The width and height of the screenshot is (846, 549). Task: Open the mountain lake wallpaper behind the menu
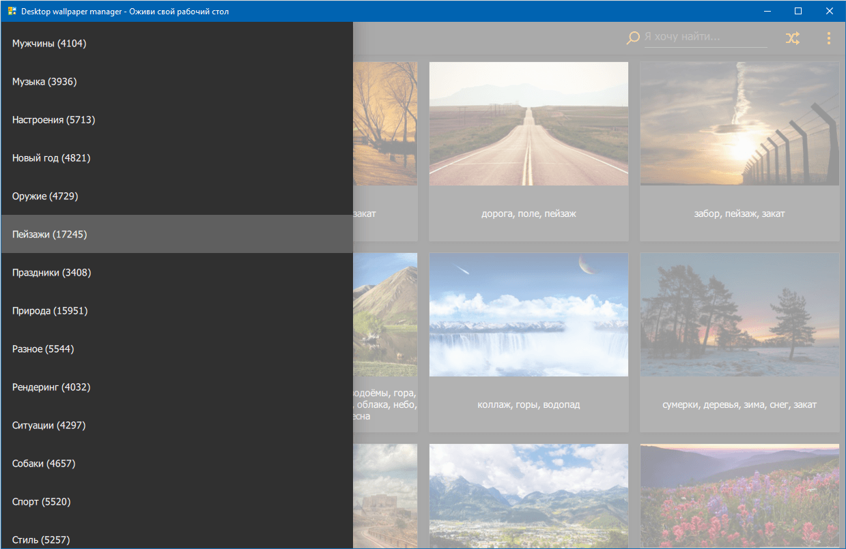pyautogui.click(x=385, y=314)
